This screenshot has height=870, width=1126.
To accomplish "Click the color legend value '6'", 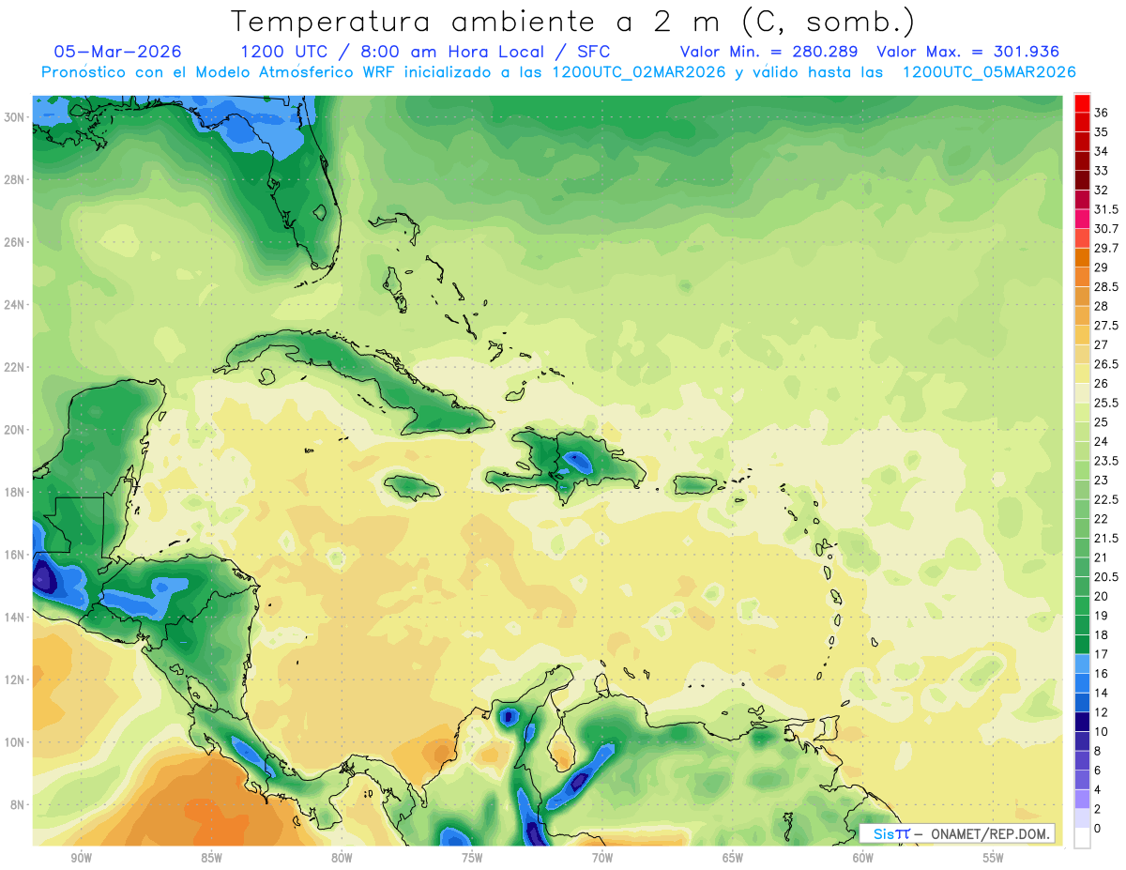I will (x=1098, y=771).
